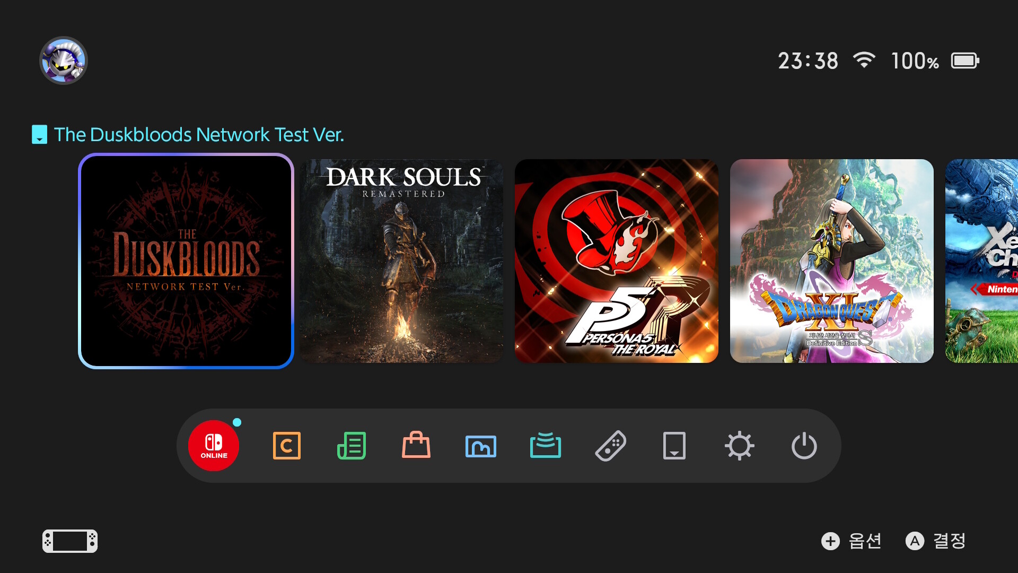Click the battery status icon
Screen dimensions: 1018x573
[965, 60]
